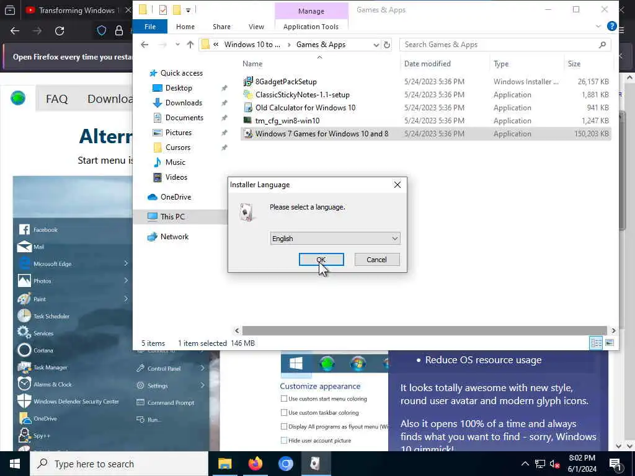Open Windows Start button
The image size is (635, 476).
click(x=15, y=464)
